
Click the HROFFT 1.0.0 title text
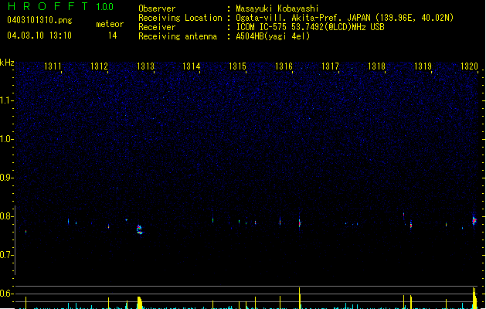click(61, 6)
